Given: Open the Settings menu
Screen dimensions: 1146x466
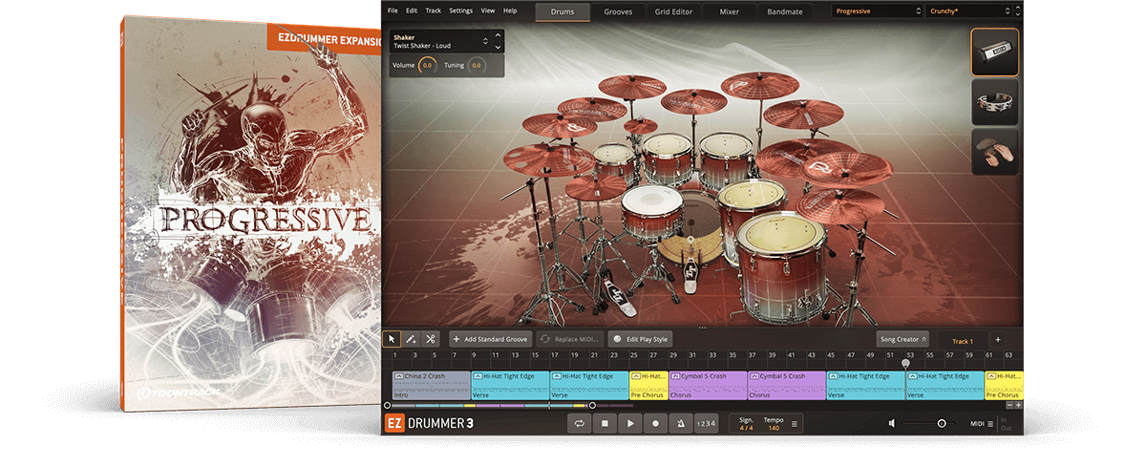Looking at the screenshot, I should (x=460, y=11).
